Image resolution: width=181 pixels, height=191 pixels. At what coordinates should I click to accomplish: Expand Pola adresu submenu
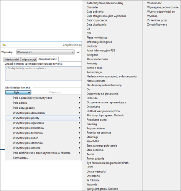[x=44, y=103]
